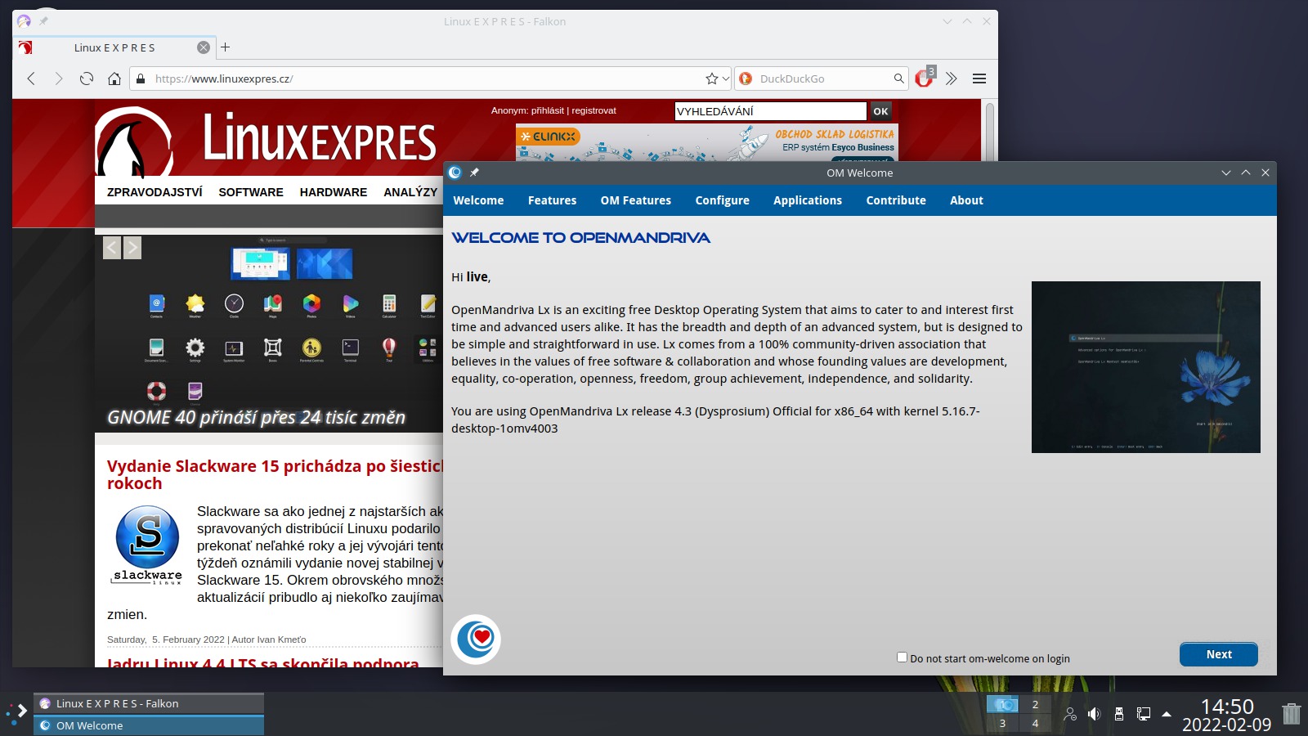The height and width of the screenshot is (736, 1308).
Task: Open the SOFTWARE section on LinuxEXPRES
Action: 251,192
